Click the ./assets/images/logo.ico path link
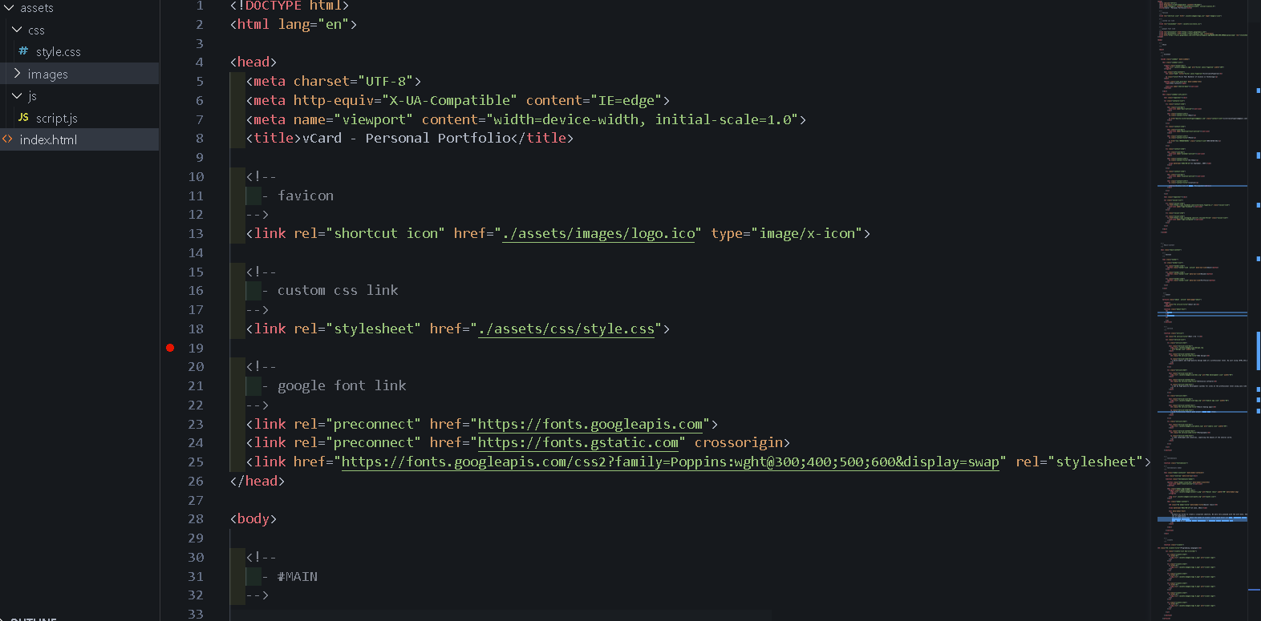Image resolution: width=1261 pixels, height=621 pixels. 598,233
